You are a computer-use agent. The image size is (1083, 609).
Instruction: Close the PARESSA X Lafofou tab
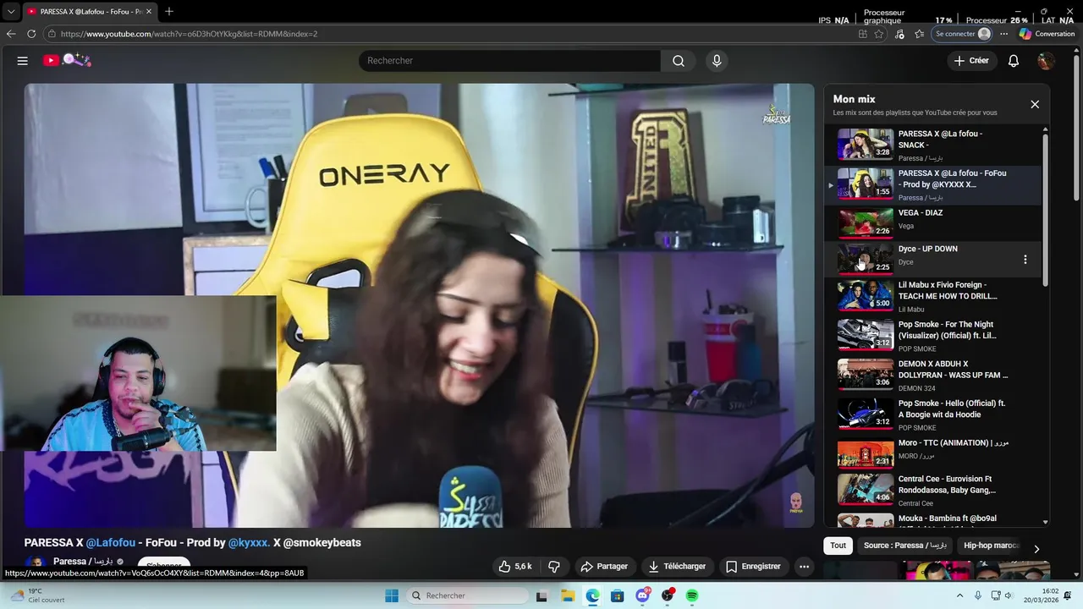coord(149,12)
